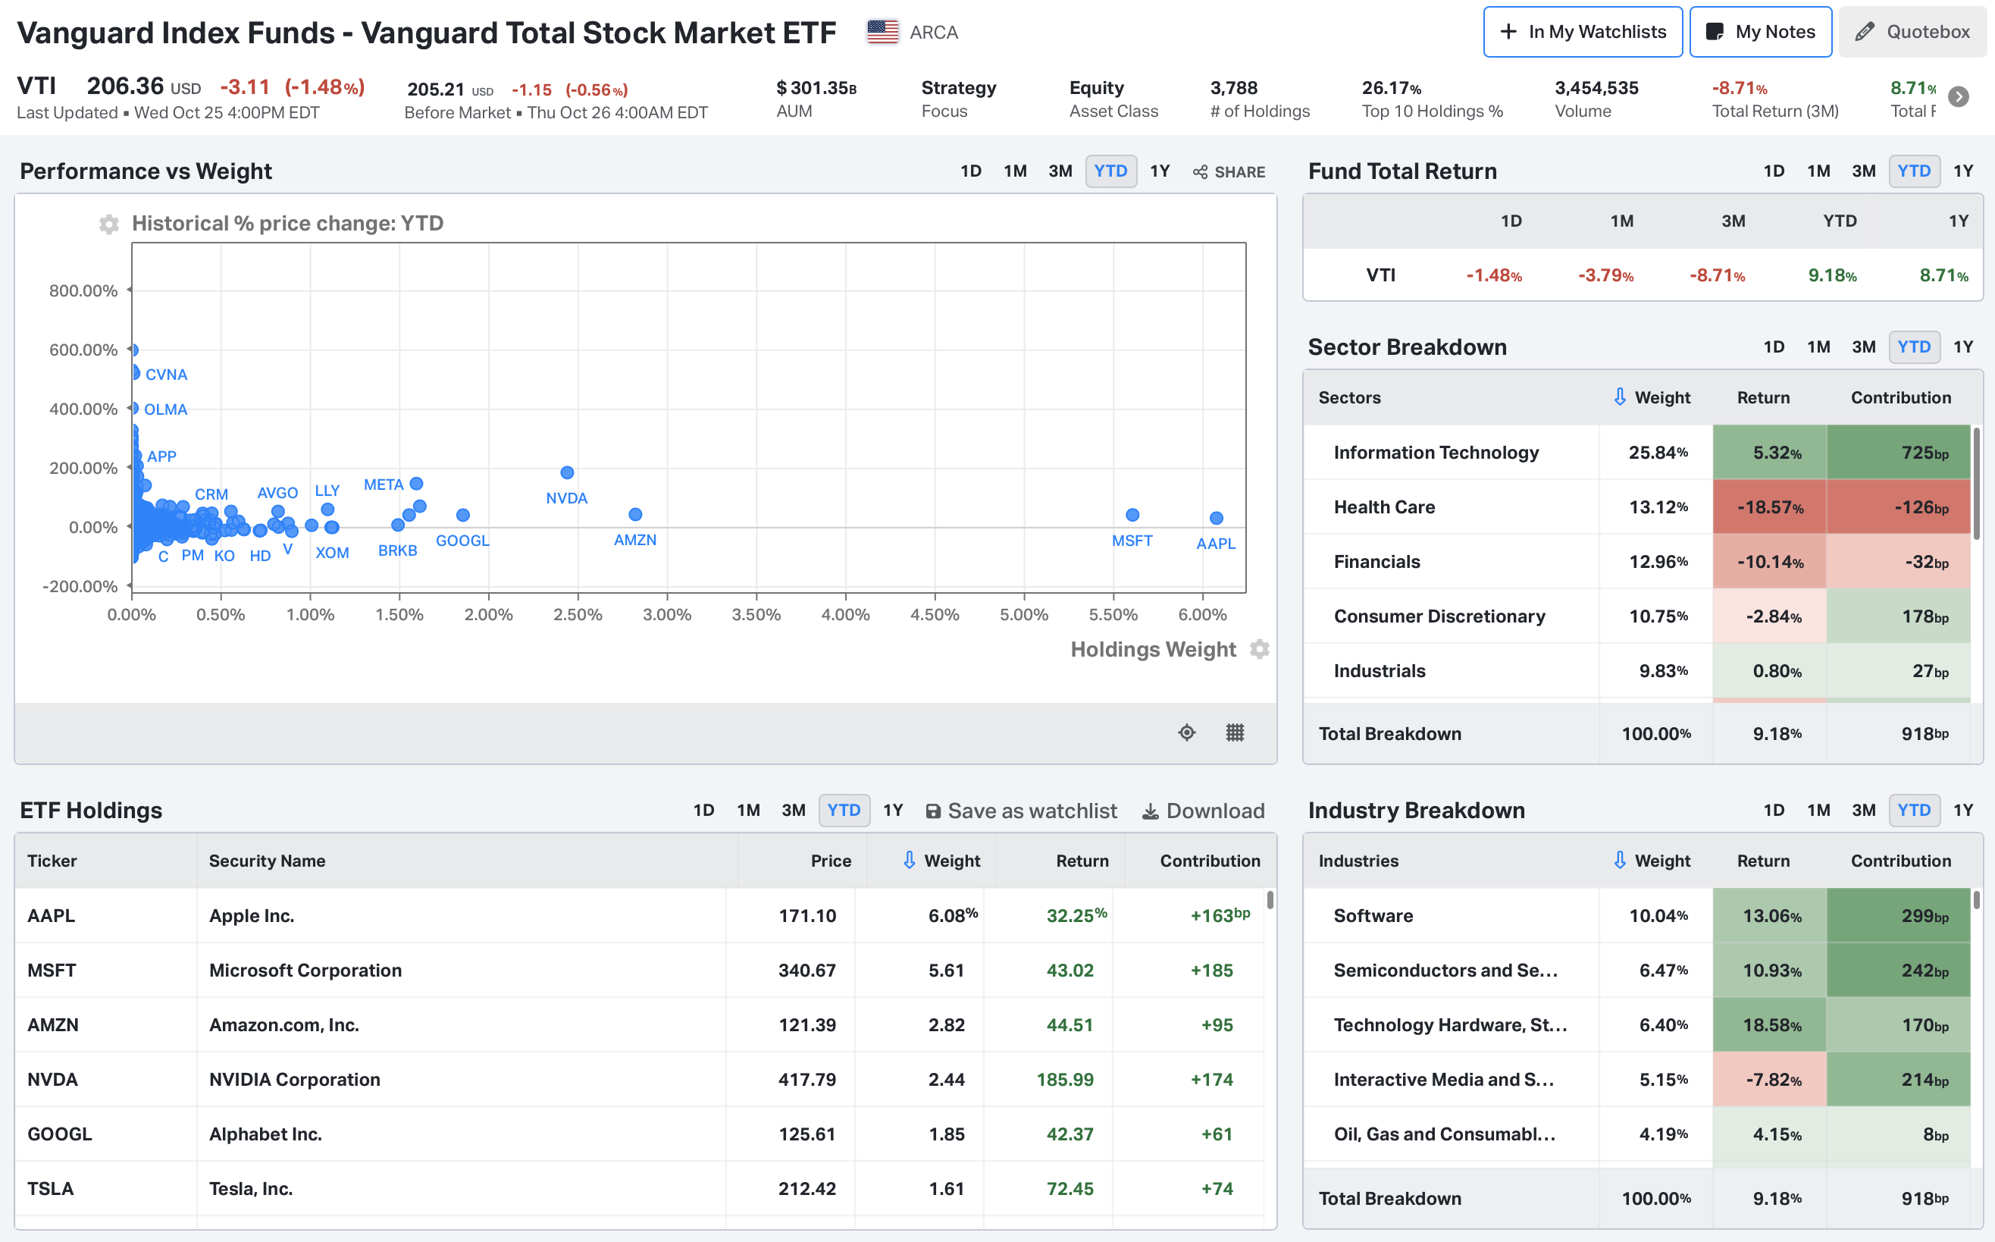Screen dimensions: 1995x1242
Task: Select 1M in Performance vs Weight
Action: [x=1015, y=171]
